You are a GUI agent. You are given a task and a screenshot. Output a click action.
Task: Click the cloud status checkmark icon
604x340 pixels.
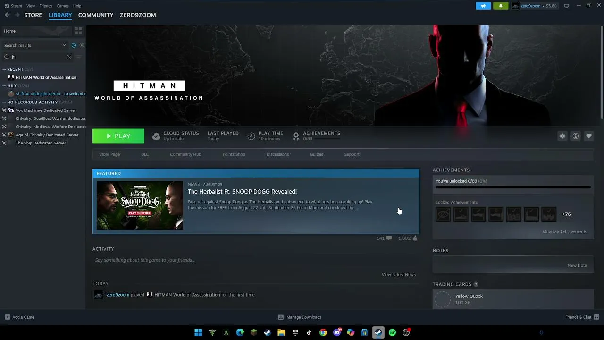pyautogui.click(x=156, y=136)
